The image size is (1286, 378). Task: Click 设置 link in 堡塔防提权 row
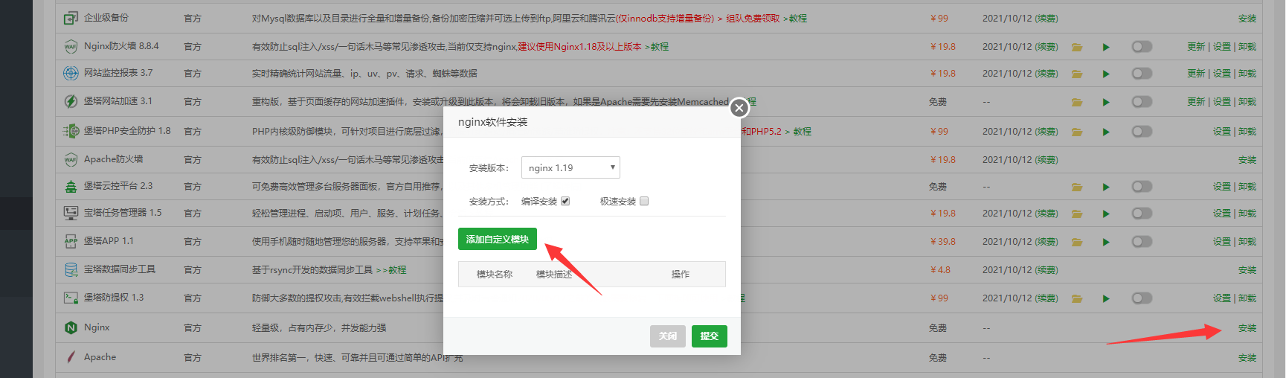1222,298
